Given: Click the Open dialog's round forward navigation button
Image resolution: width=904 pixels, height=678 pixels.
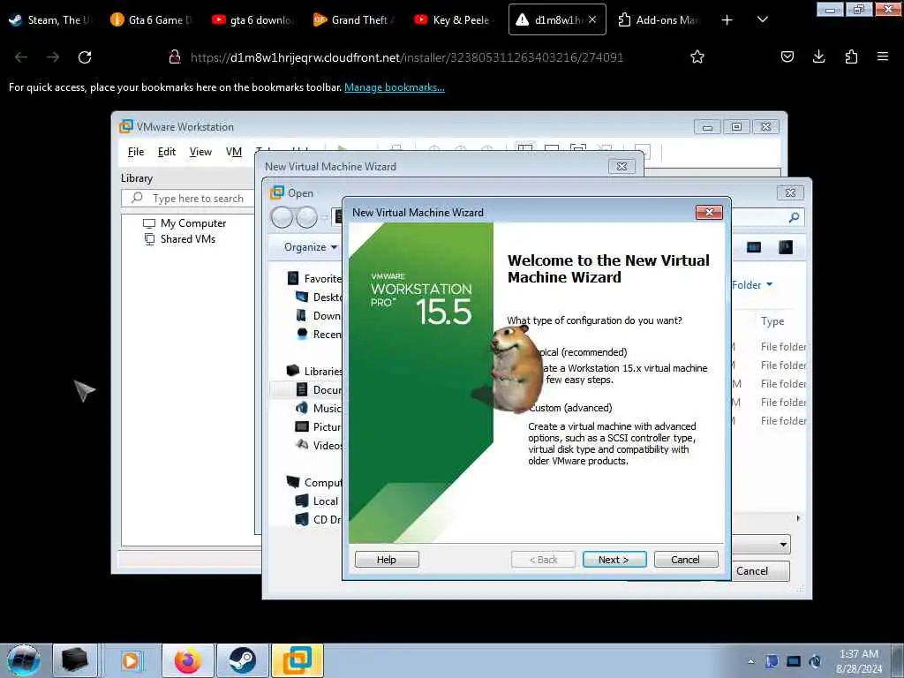Looking at the screenshot, I should (x=306, y=217).
